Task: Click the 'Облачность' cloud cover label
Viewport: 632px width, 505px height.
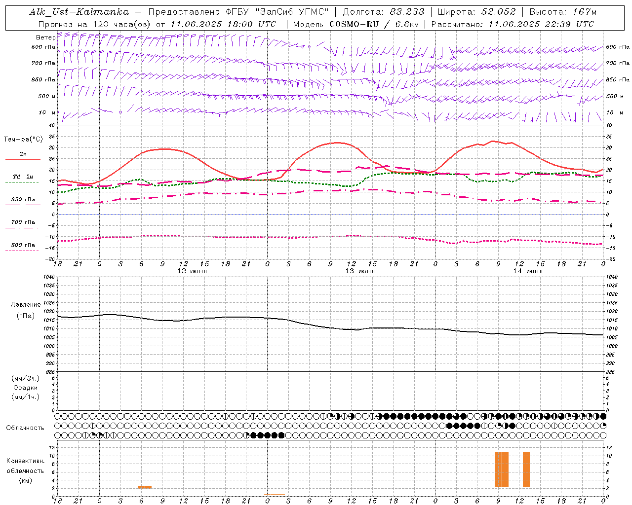Action: (25, 428)
